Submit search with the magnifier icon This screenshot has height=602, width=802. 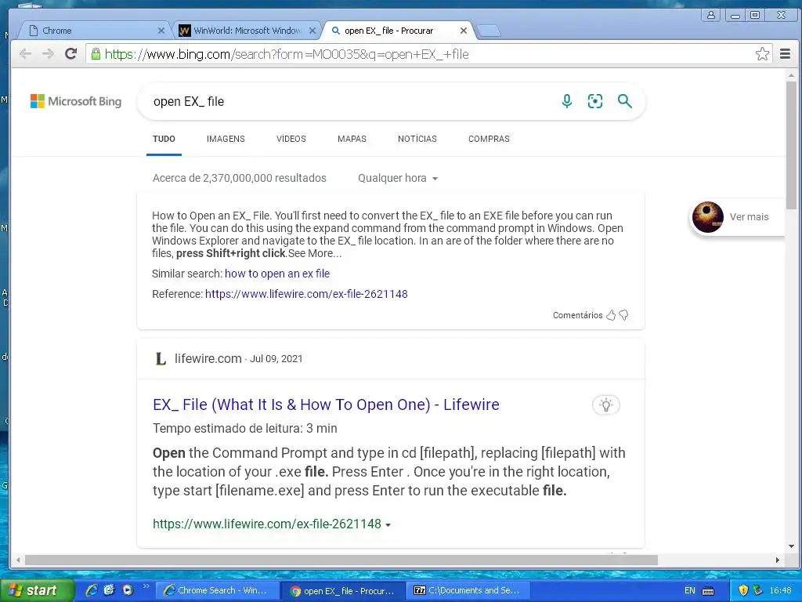[624, 101]
